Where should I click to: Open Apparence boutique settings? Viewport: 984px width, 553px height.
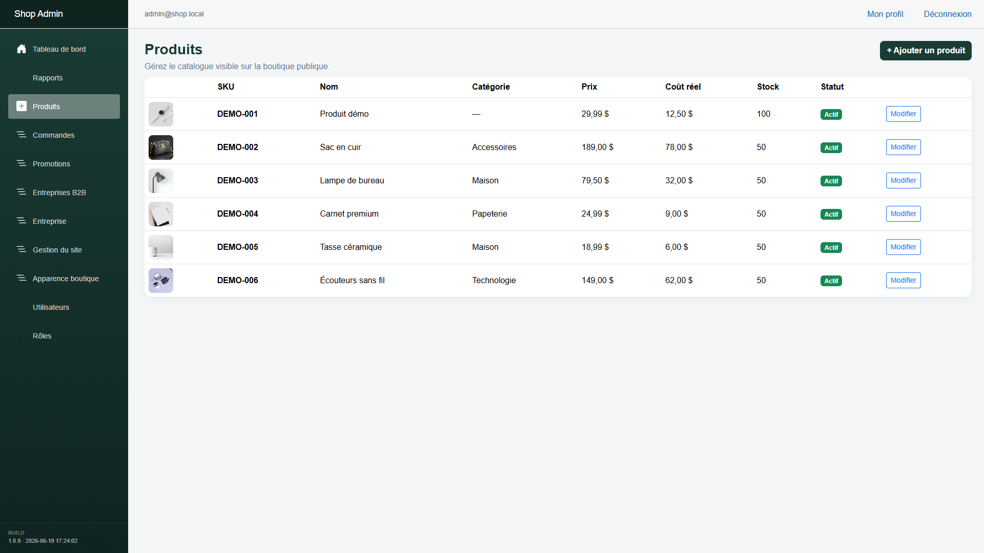64,279
